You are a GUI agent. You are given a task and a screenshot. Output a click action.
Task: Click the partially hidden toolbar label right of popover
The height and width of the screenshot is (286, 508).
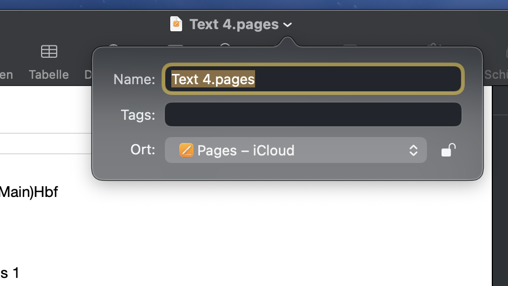(x=496, y=74)
